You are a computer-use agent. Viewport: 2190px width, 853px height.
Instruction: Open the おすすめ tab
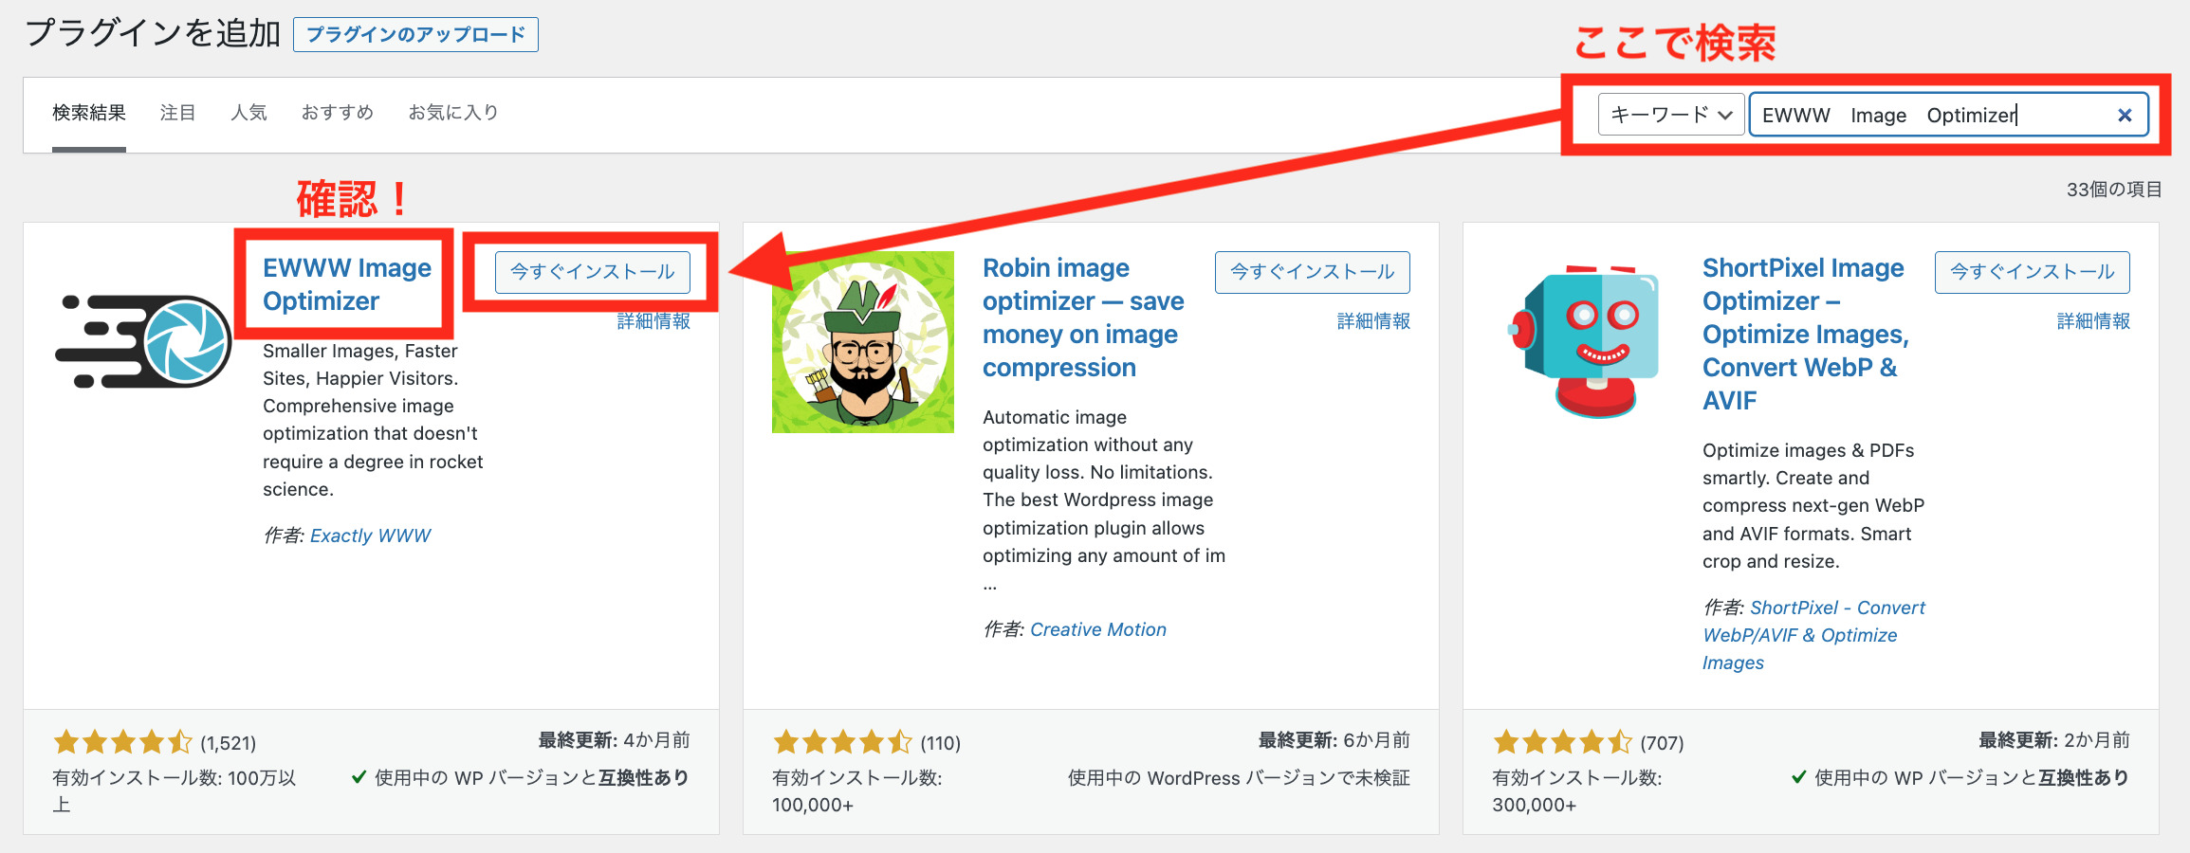338,113
